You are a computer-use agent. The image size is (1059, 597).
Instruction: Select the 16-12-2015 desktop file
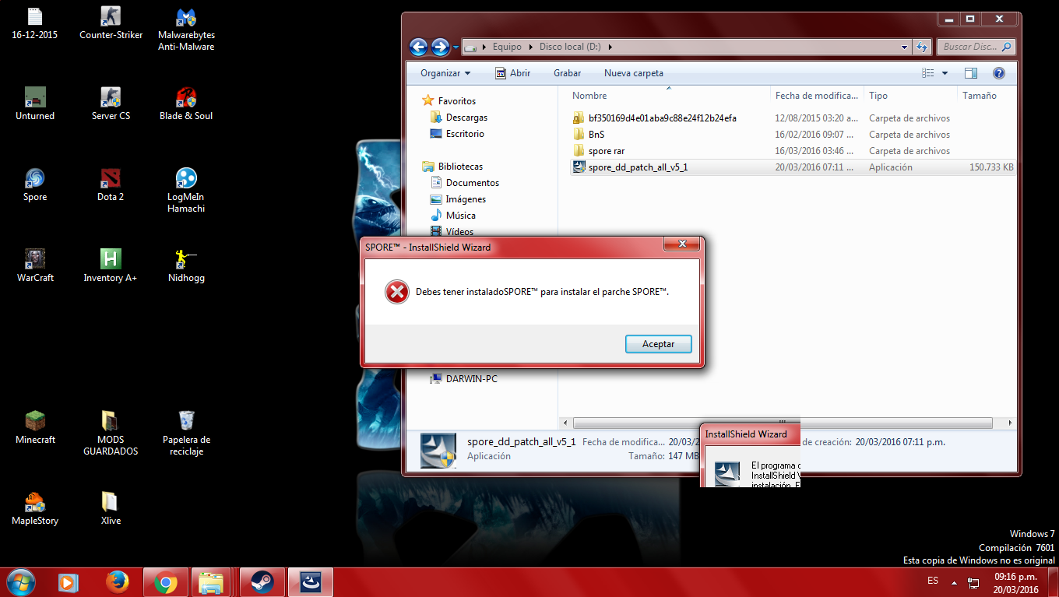(x=35, y=23)
